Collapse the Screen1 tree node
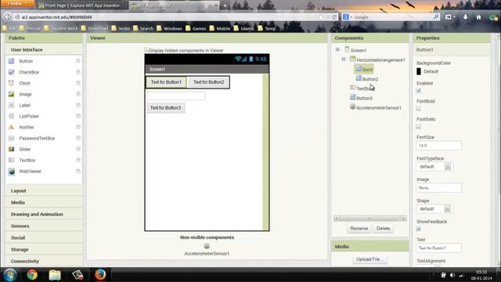This screenshot has height=282, width=501. (337, 49)
